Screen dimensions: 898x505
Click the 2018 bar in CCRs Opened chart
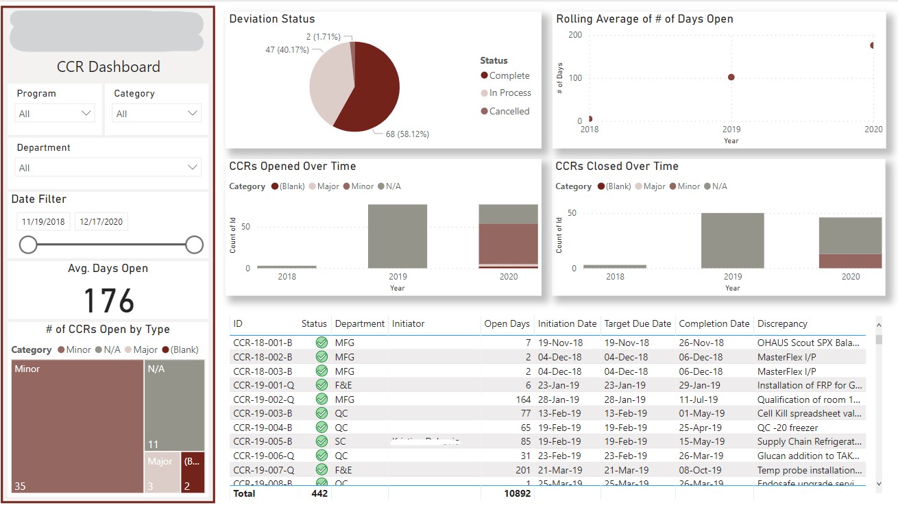coord(287,267)
